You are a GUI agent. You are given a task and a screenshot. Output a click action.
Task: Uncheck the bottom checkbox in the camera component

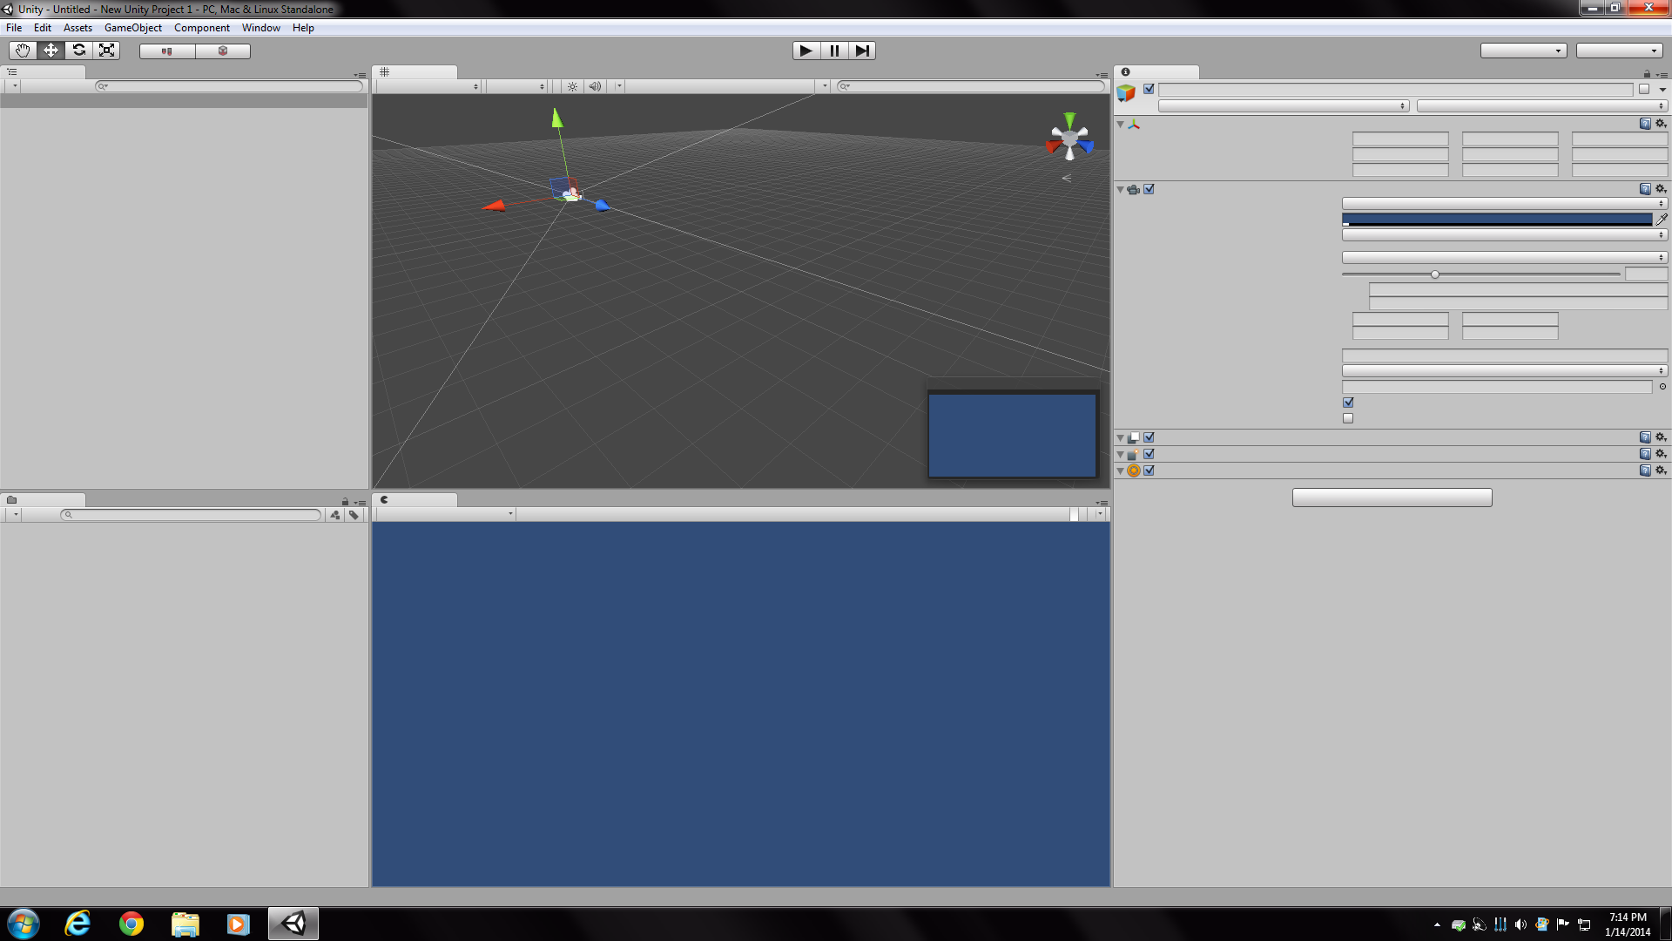(1348, 417)
